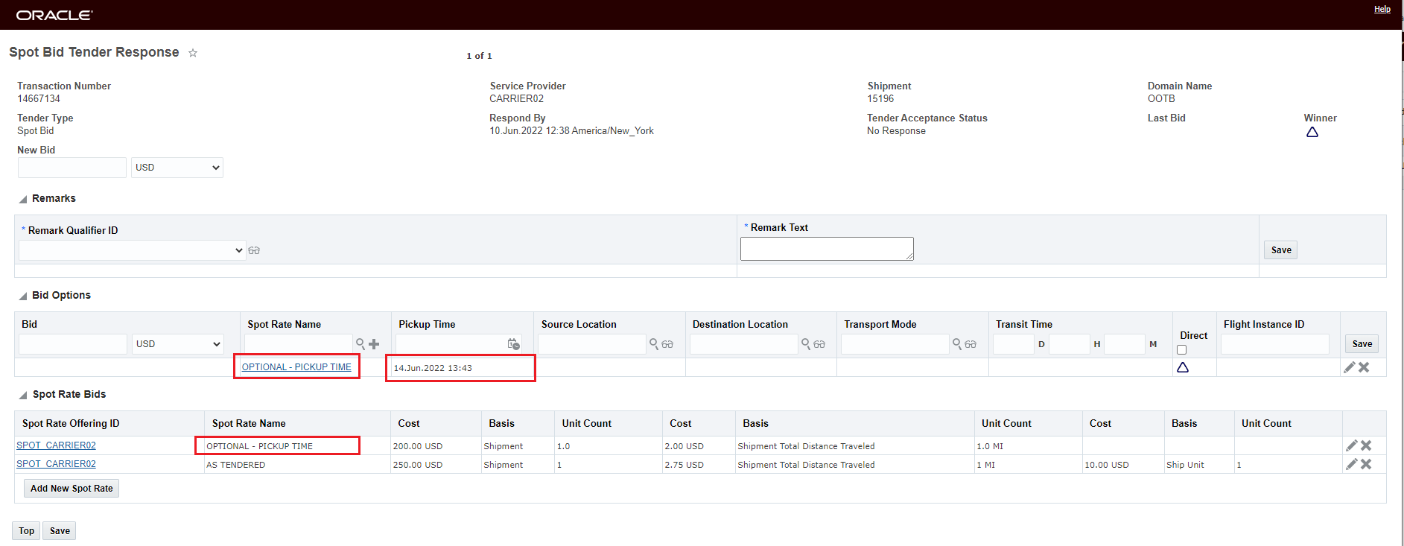The height and width of the screenshot is (546, 1404).
Task: Click the Oracle logo
Action: click(x=54, y=15)
